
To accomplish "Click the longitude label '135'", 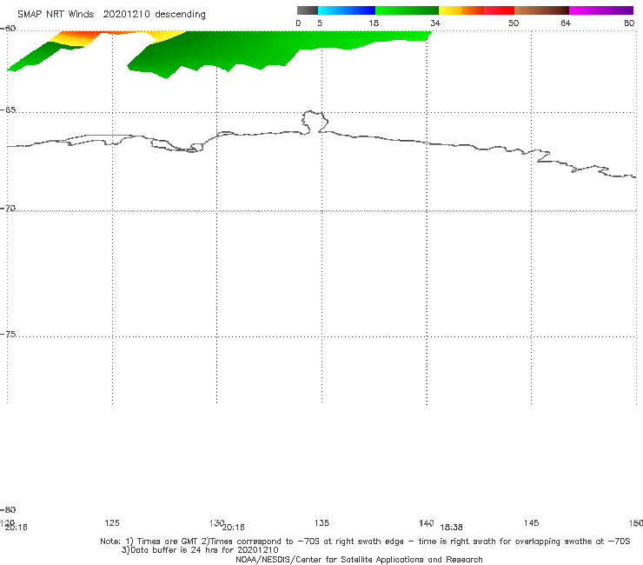I will coord(321,522).
